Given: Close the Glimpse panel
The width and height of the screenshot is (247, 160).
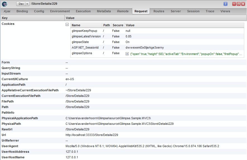Looking at the screenshot, I should click(243, 4).
